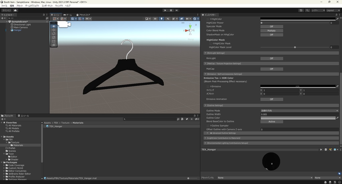Toggle 2D view mode in scene
The height and width of the screenshot is (184, 342).
click(155, 19)
